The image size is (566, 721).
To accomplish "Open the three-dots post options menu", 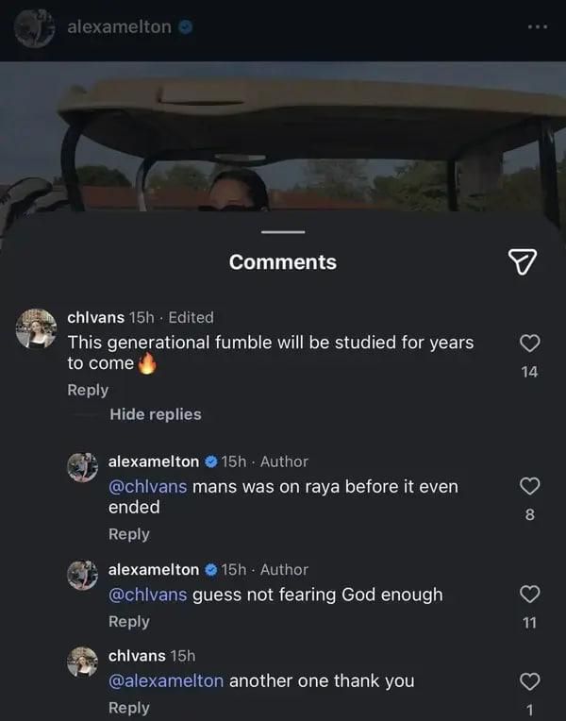I will pos(537,26).
